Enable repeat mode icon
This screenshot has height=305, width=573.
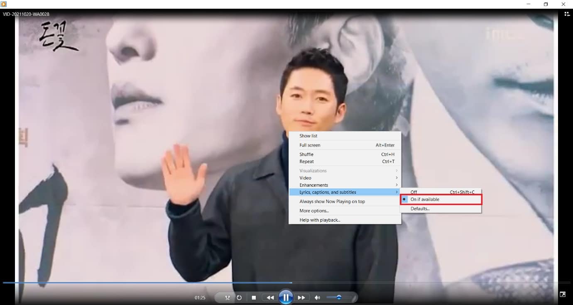coord(240,297)
